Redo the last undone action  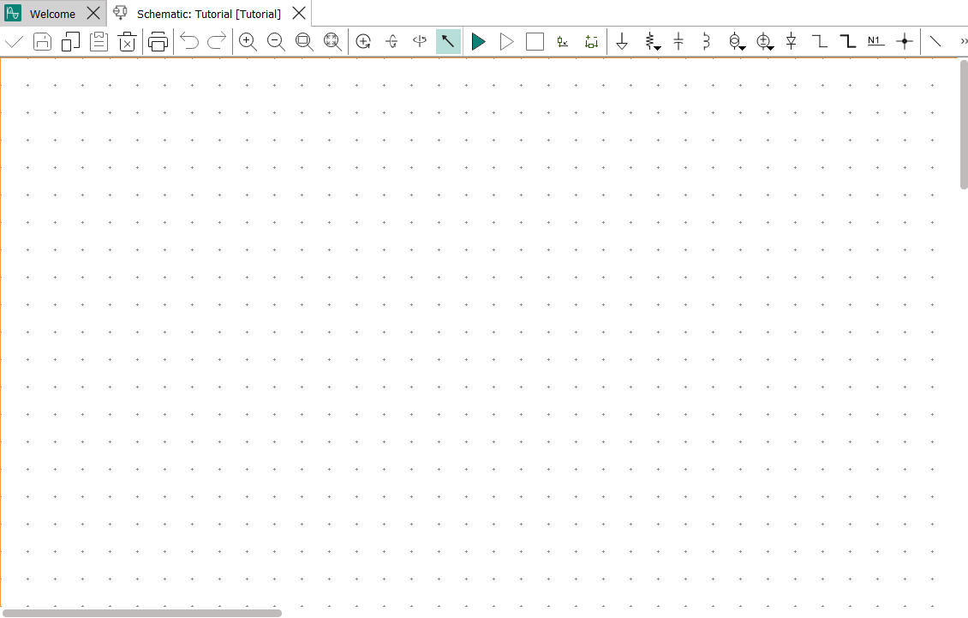click(217, 42)
